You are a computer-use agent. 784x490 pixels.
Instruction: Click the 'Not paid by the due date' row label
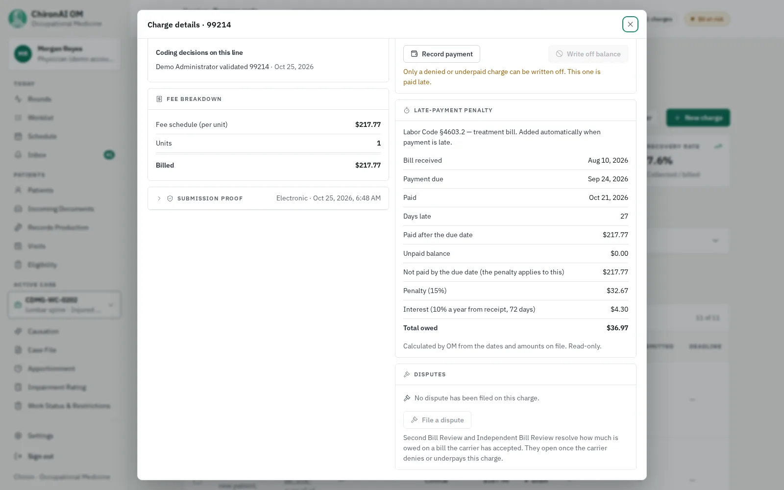click(484, 272)
